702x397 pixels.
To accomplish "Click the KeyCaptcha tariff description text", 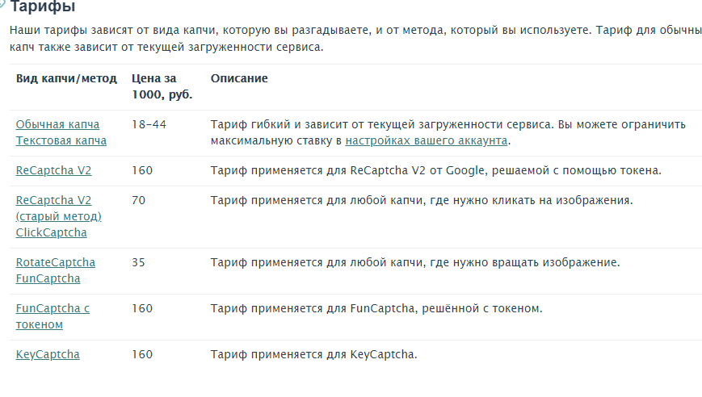I will coord(314,354).
